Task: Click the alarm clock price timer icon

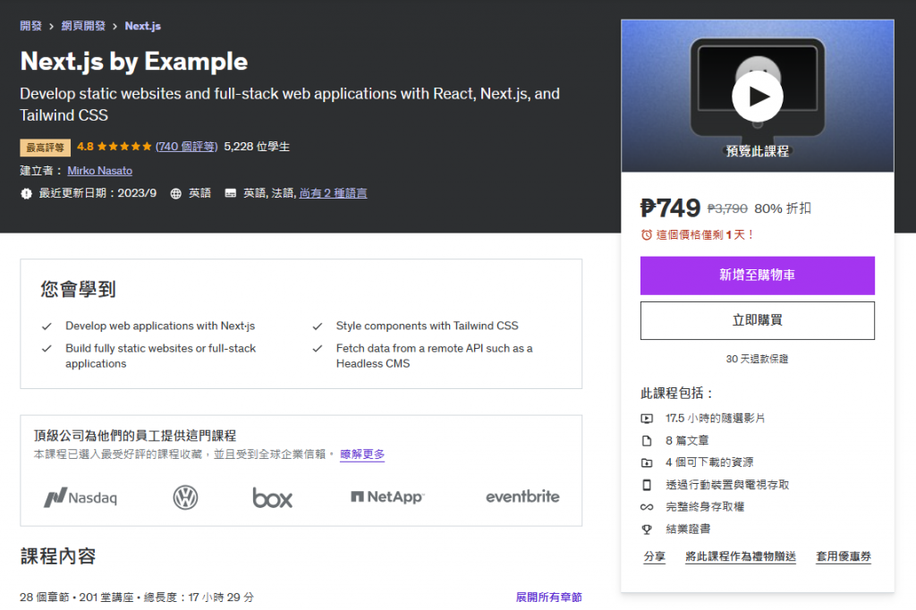Action: click(646, 235)
